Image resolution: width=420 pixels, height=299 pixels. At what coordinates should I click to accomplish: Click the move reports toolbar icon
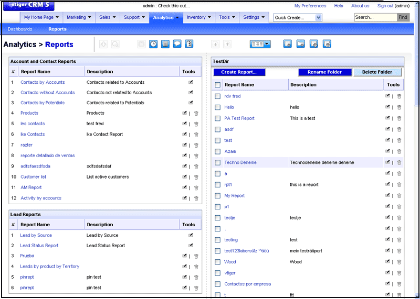pos(314,44)
